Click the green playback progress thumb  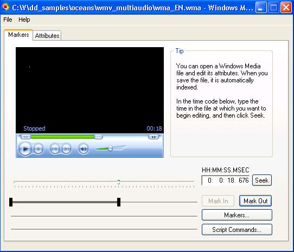pos(98,137)
